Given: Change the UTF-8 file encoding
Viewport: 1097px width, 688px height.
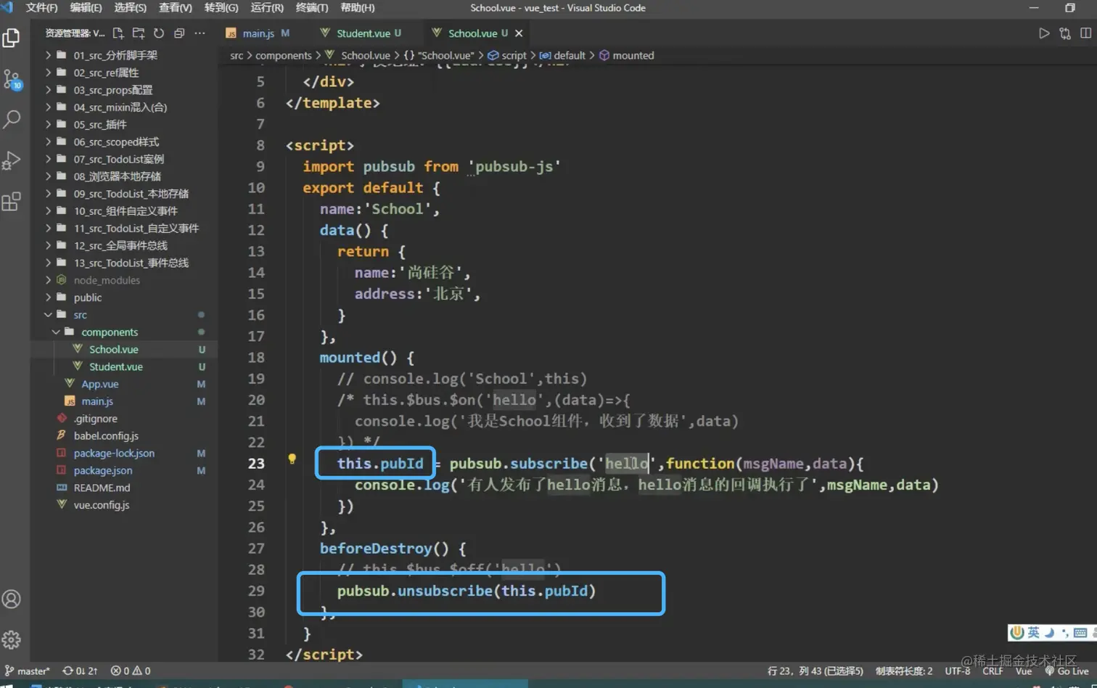Looking at the screenshot, I should pyautogui.click(x=957, y=671).
